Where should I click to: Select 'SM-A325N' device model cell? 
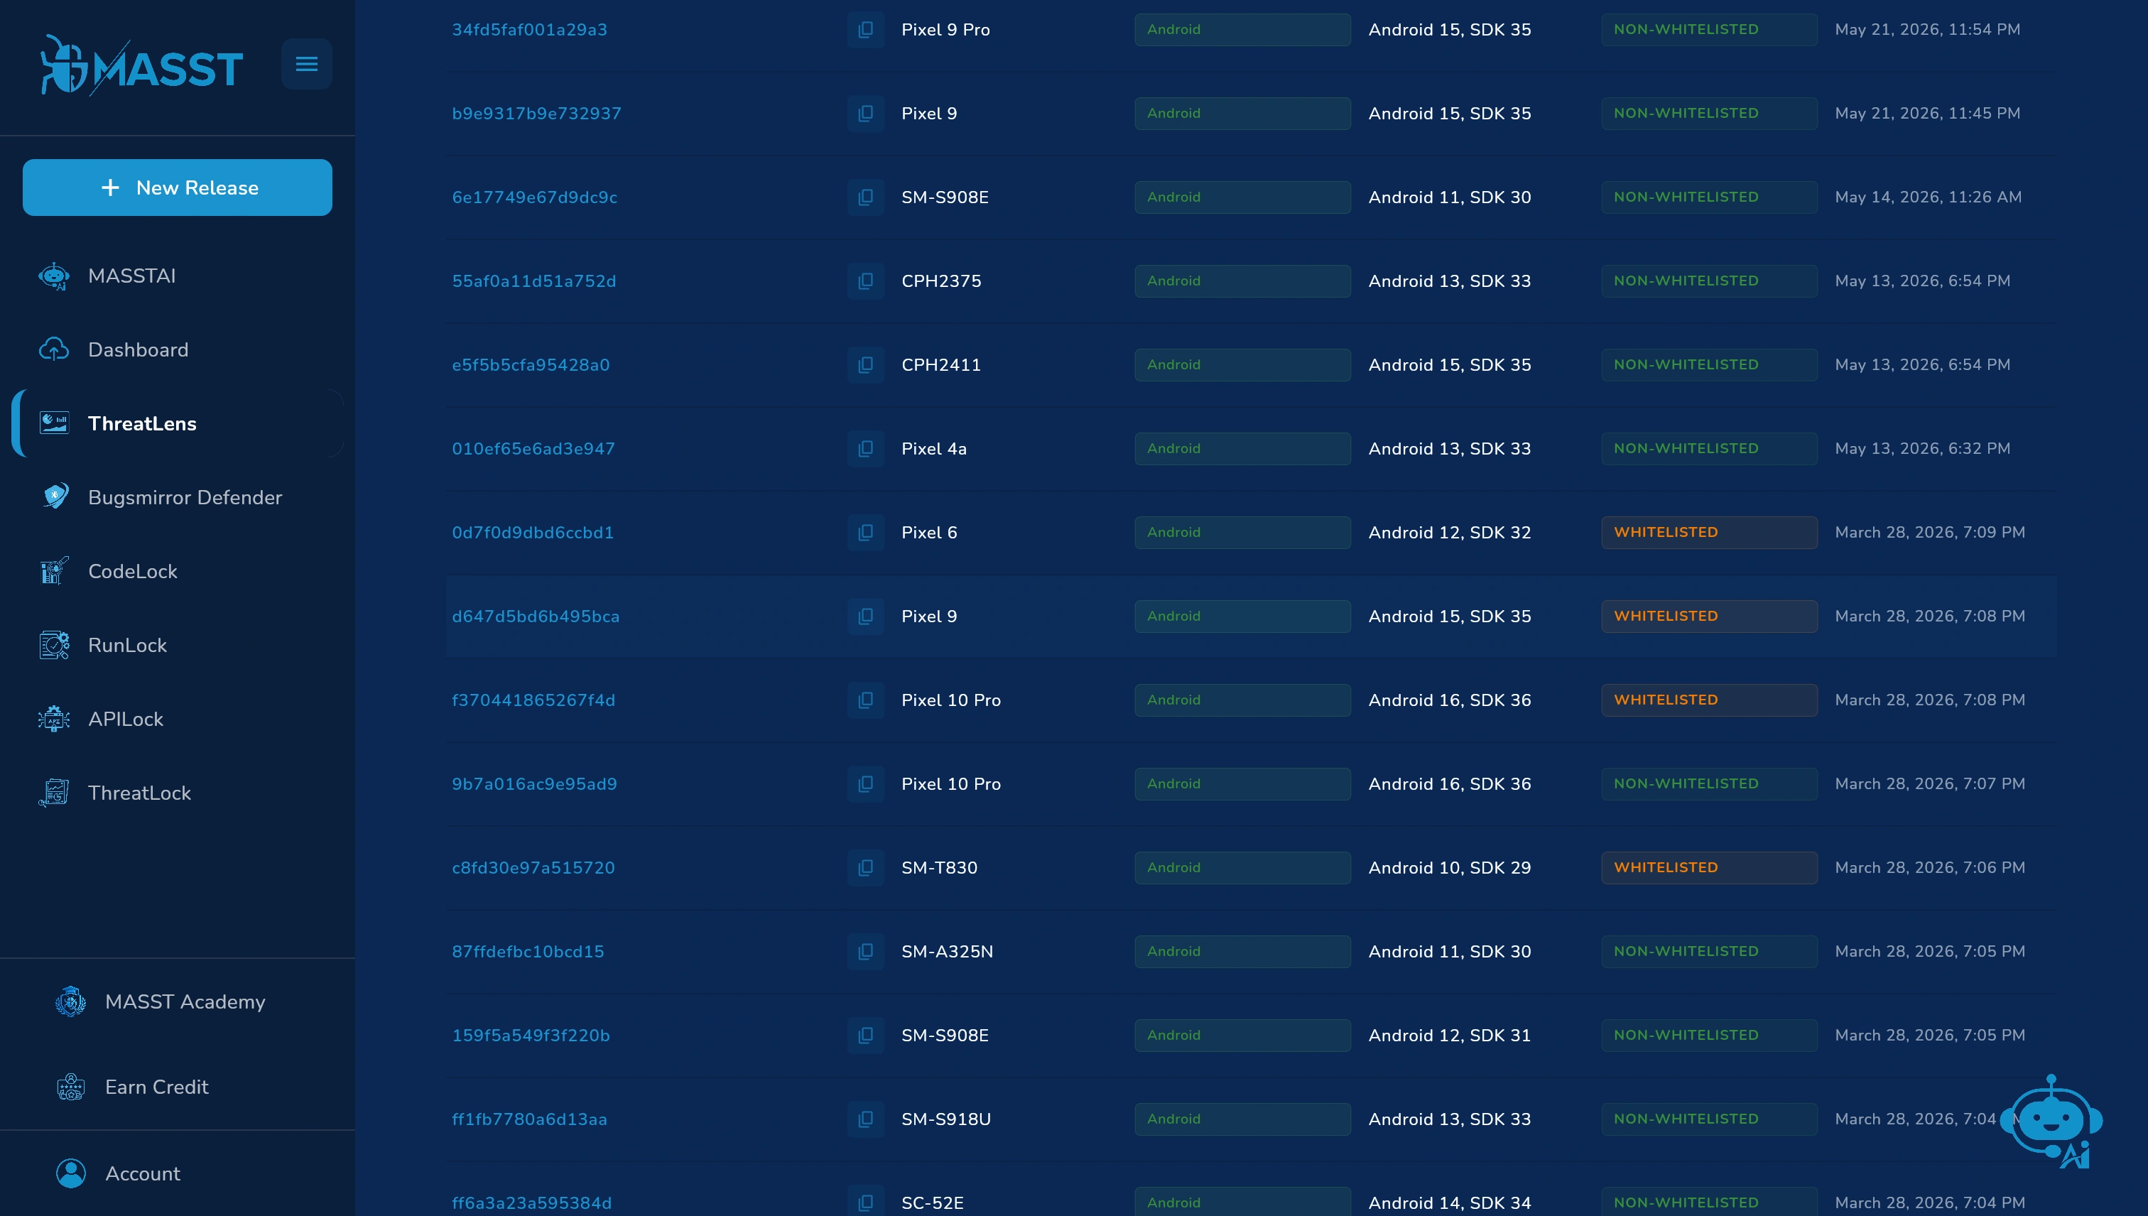[x=947, y=951]
